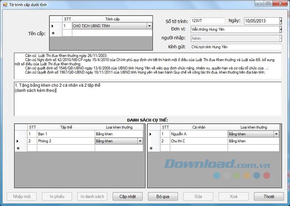Click the In phiếu button
Screen dimensions: 290x206
click(57, 197)
